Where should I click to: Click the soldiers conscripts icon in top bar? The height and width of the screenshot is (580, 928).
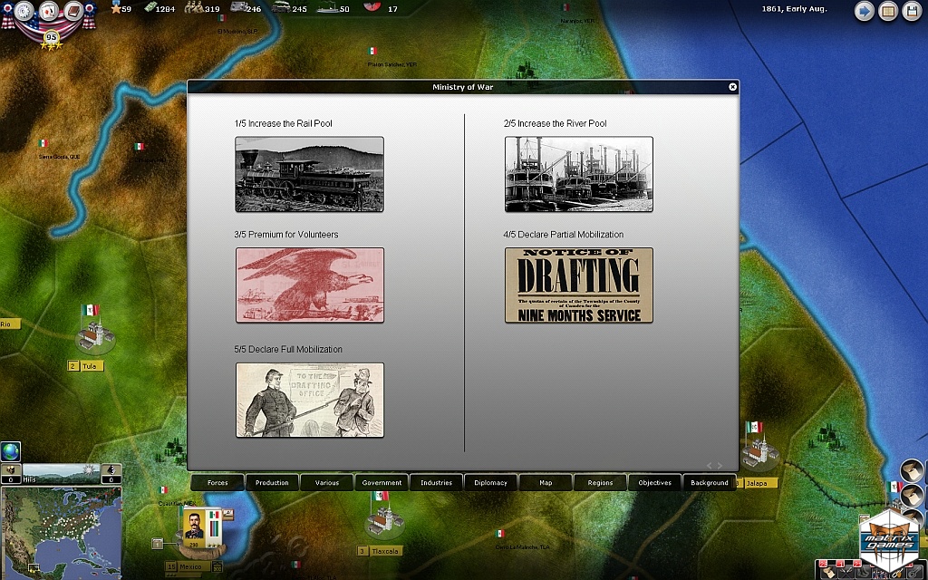(x=192, y=9)
